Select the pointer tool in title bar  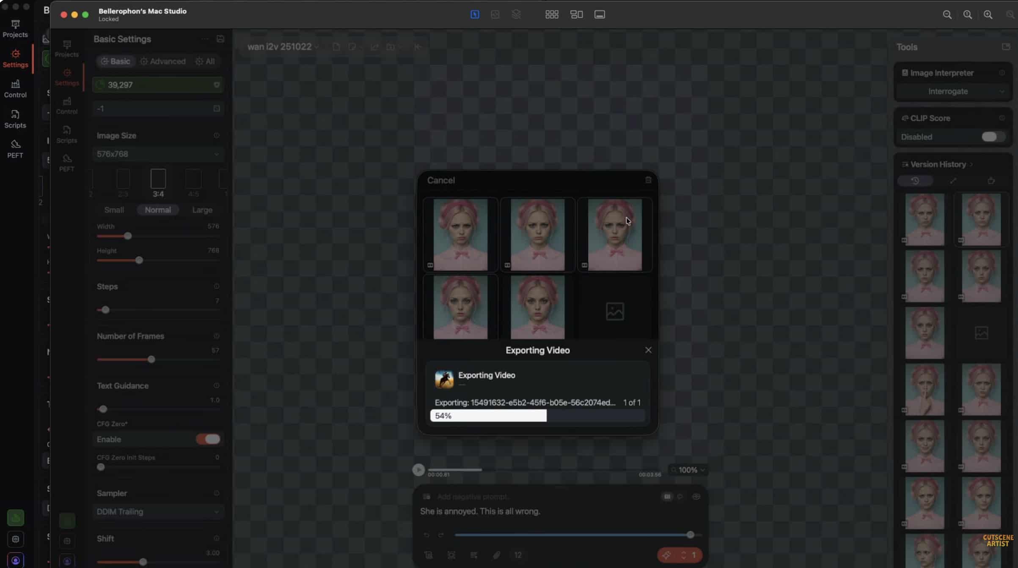pyautogui.click(x=475, y=14)
